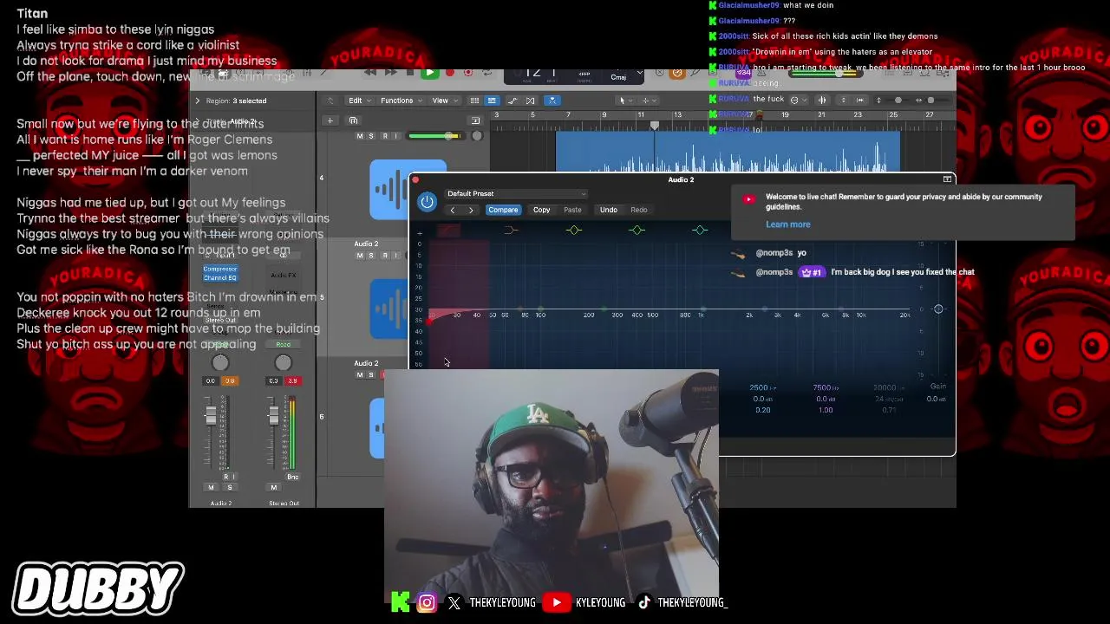
Task: Click the Paste button in Channel EQ
Action: [572, 210]
